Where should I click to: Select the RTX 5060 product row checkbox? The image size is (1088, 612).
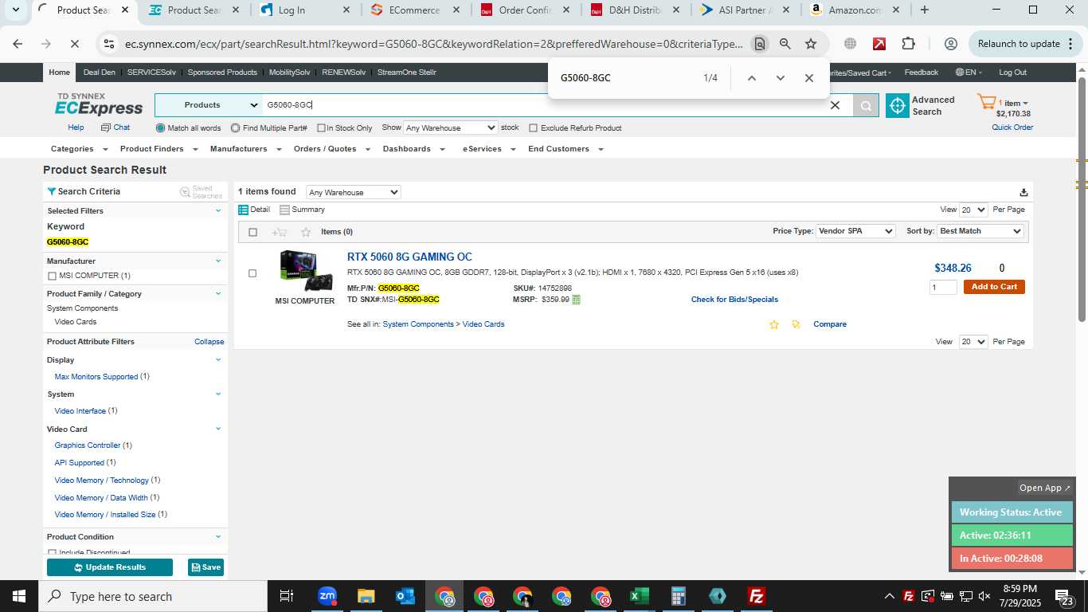pos(252,273)
